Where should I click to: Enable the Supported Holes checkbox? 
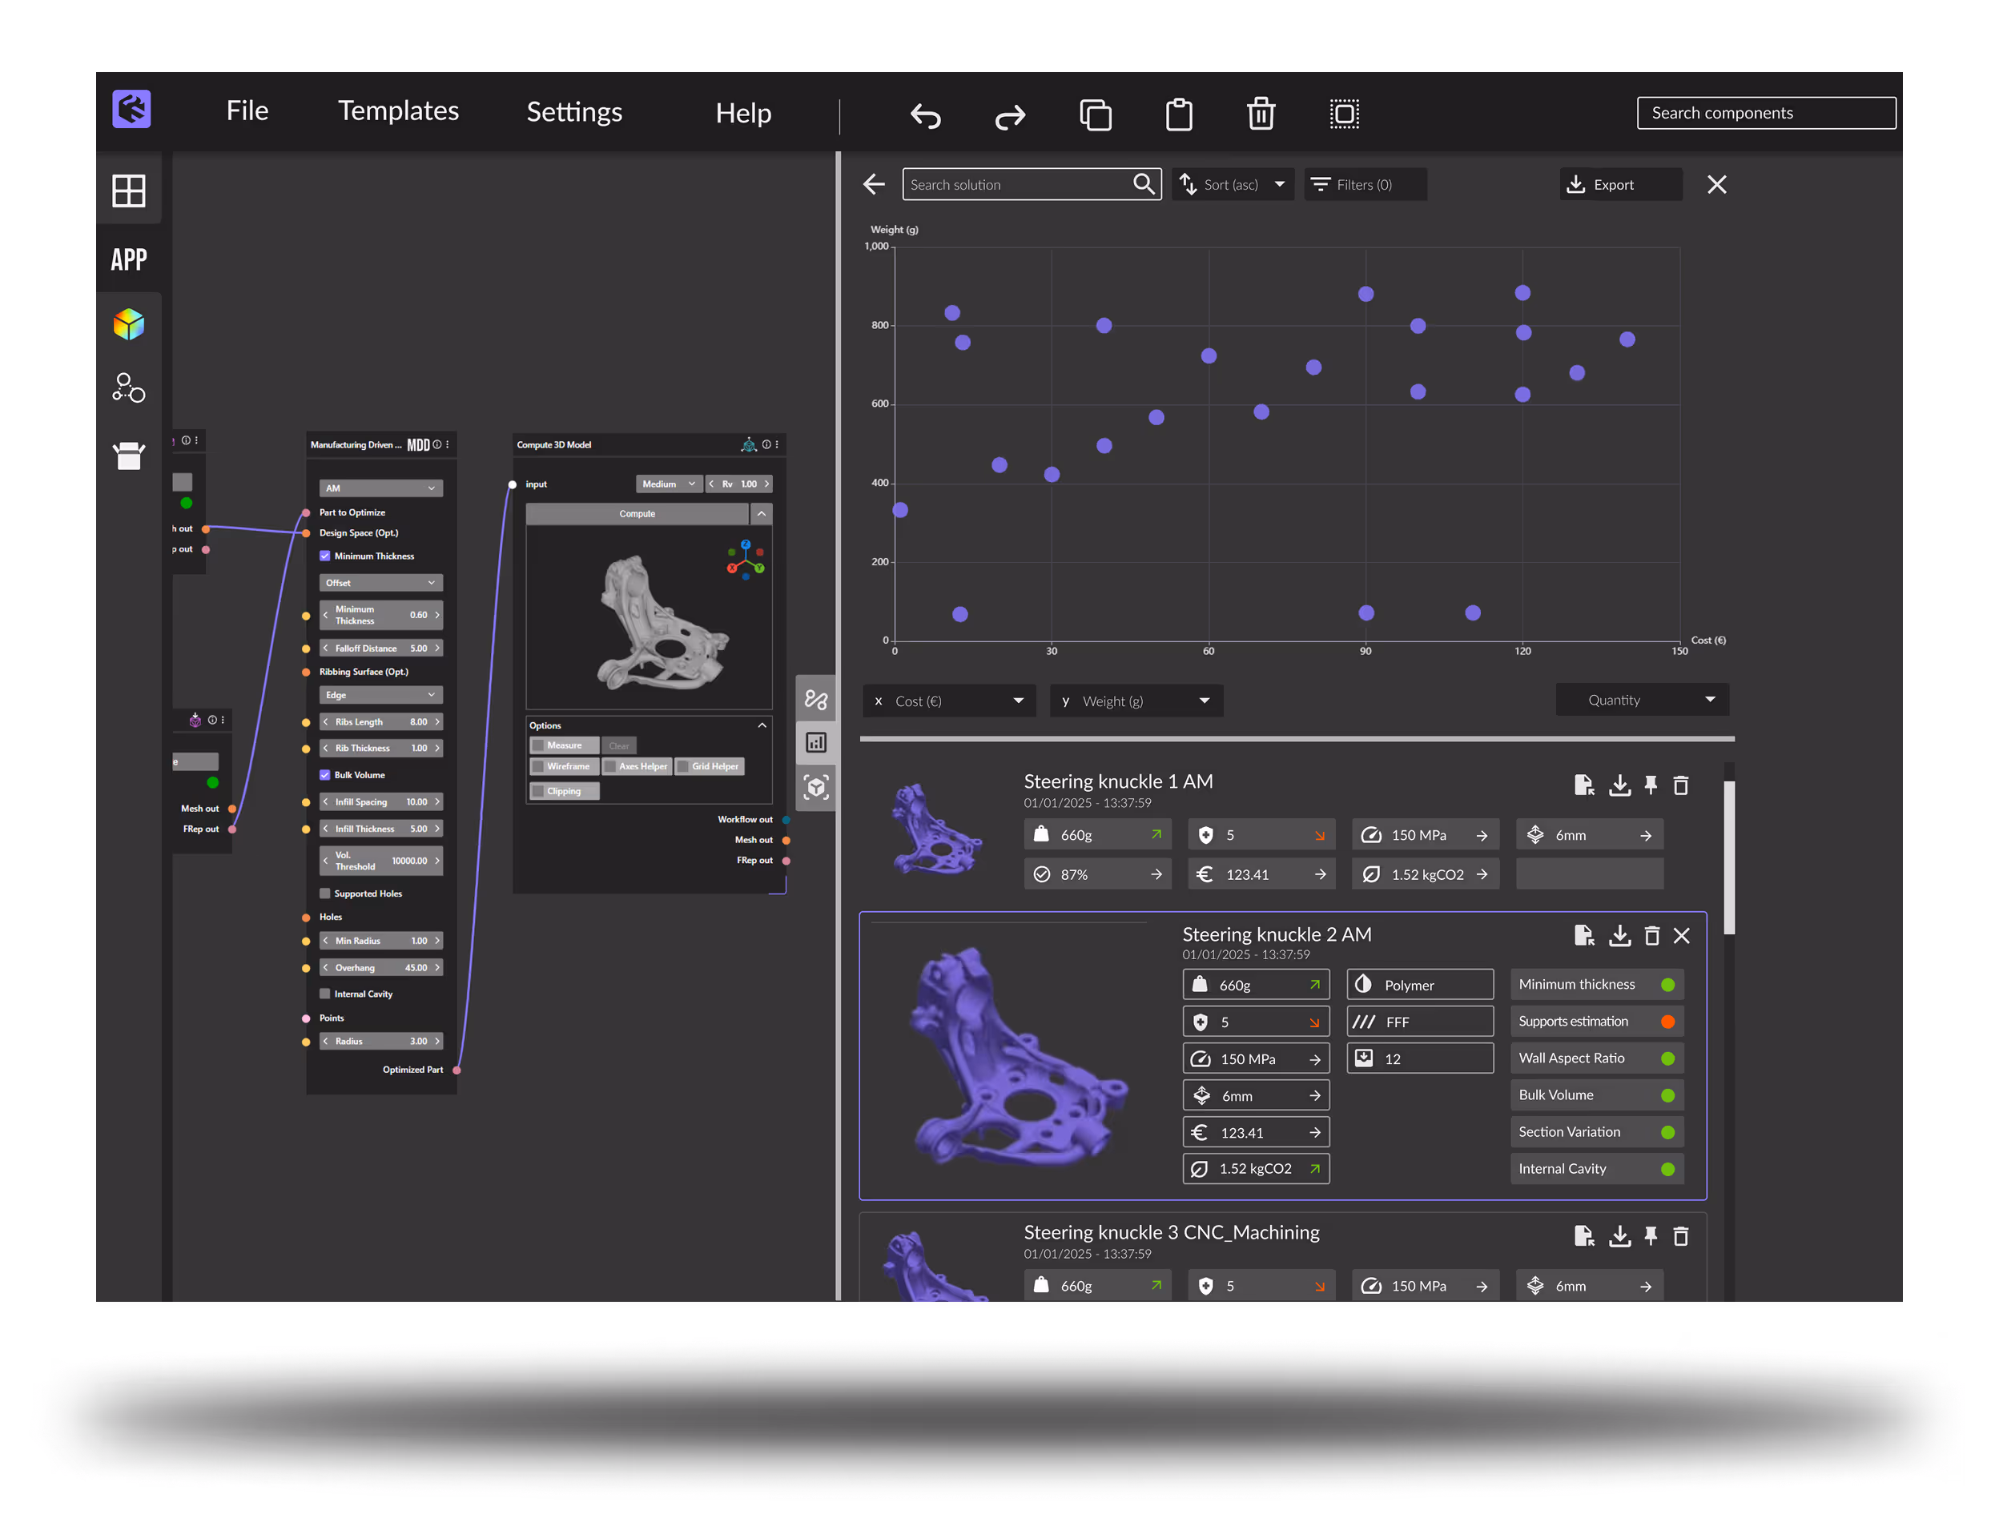point(325,893)
